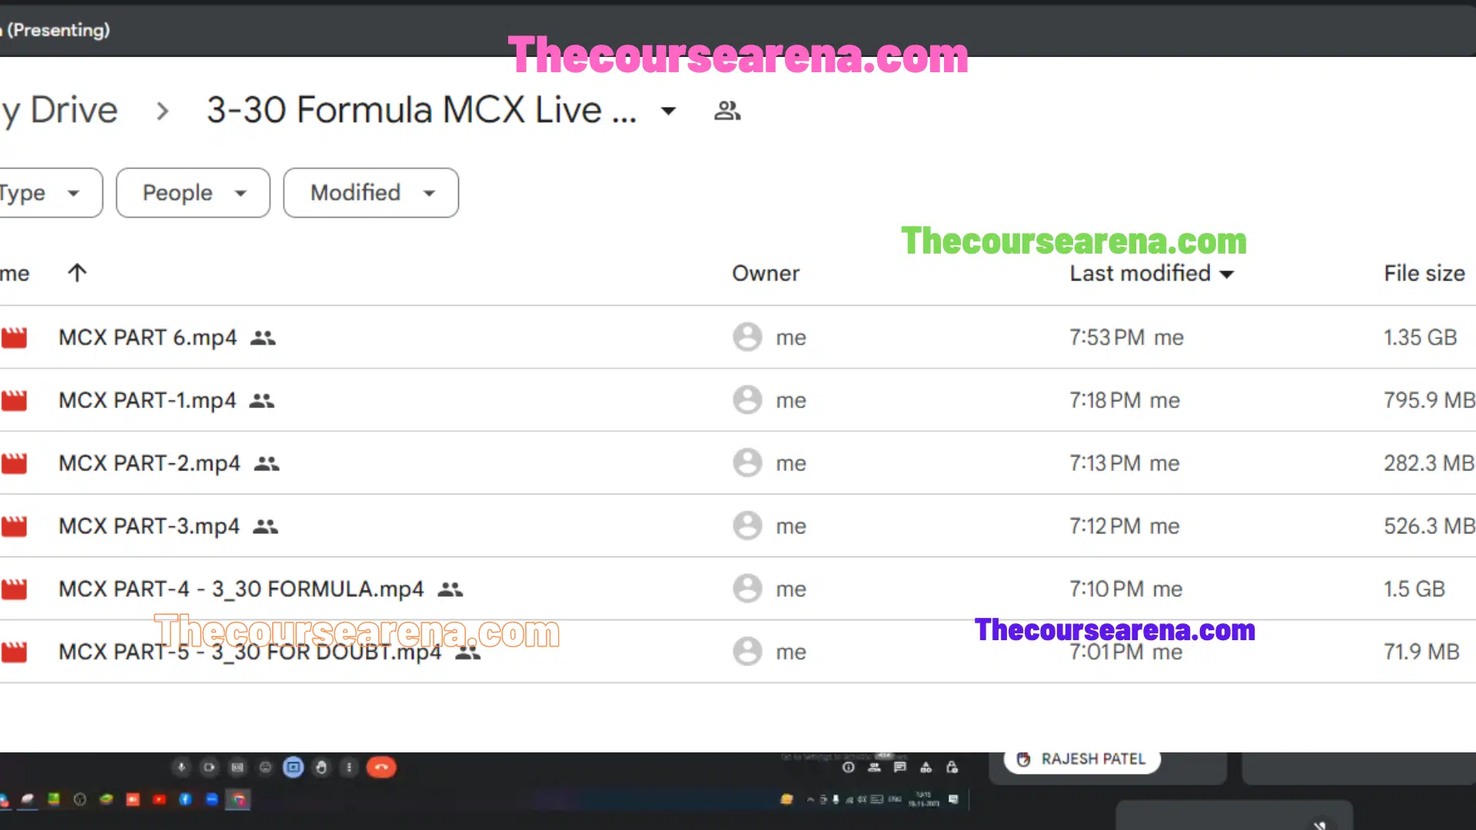This screenshot has height=830, width=1476.
Task: Toggle the folder breadcrumb dropdown arrow
Action: (668, 109)
